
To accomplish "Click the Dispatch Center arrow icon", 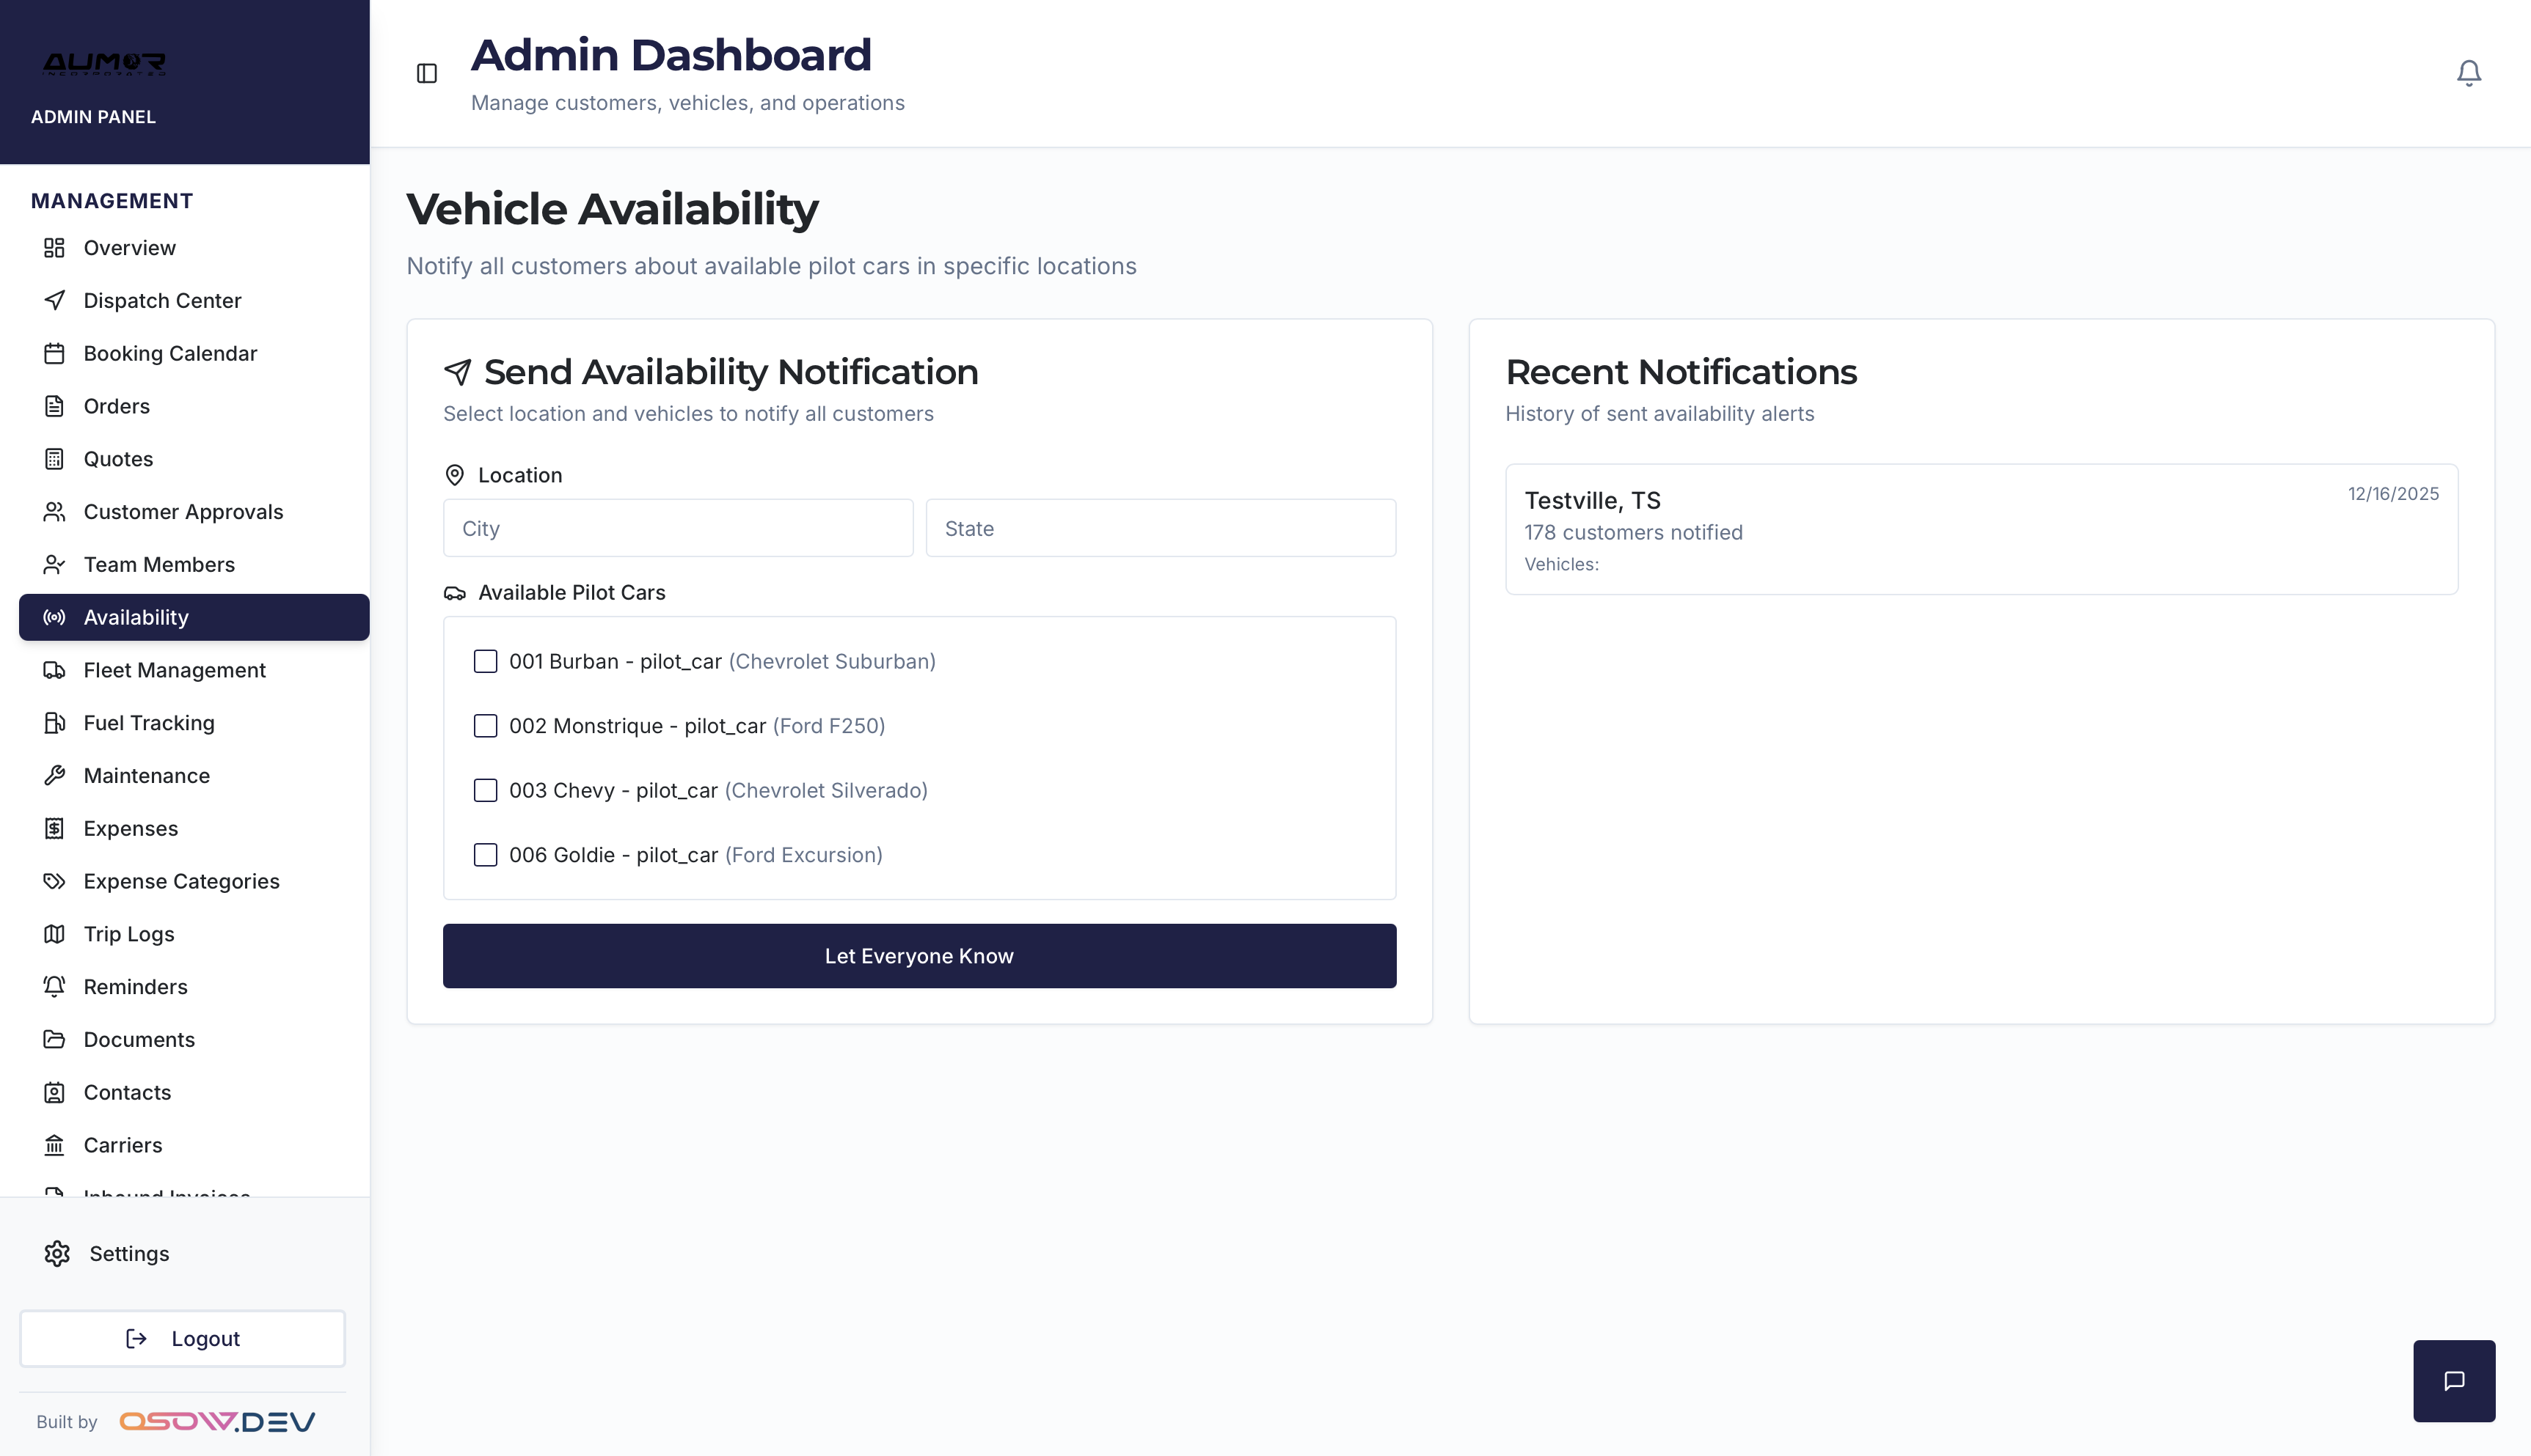I will [x=55, y=300].
